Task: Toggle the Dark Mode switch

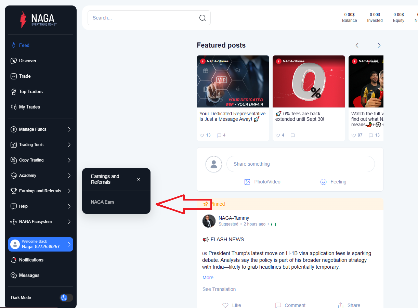Action: pyautogui.click(x=66, y=298)
